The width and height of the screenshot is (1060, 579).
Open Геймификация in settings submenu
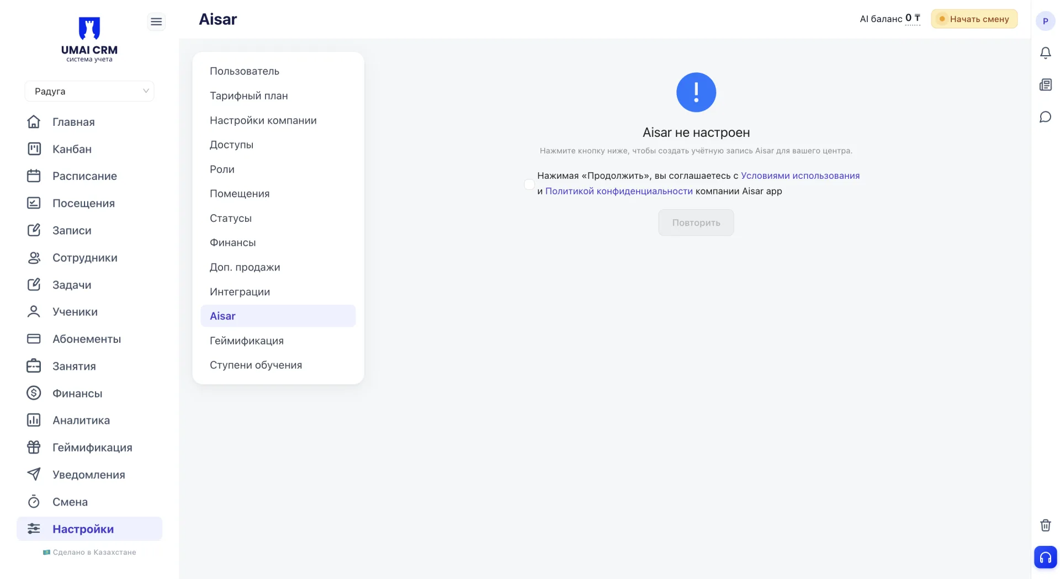pyautogui.click(x=278, y=341)
